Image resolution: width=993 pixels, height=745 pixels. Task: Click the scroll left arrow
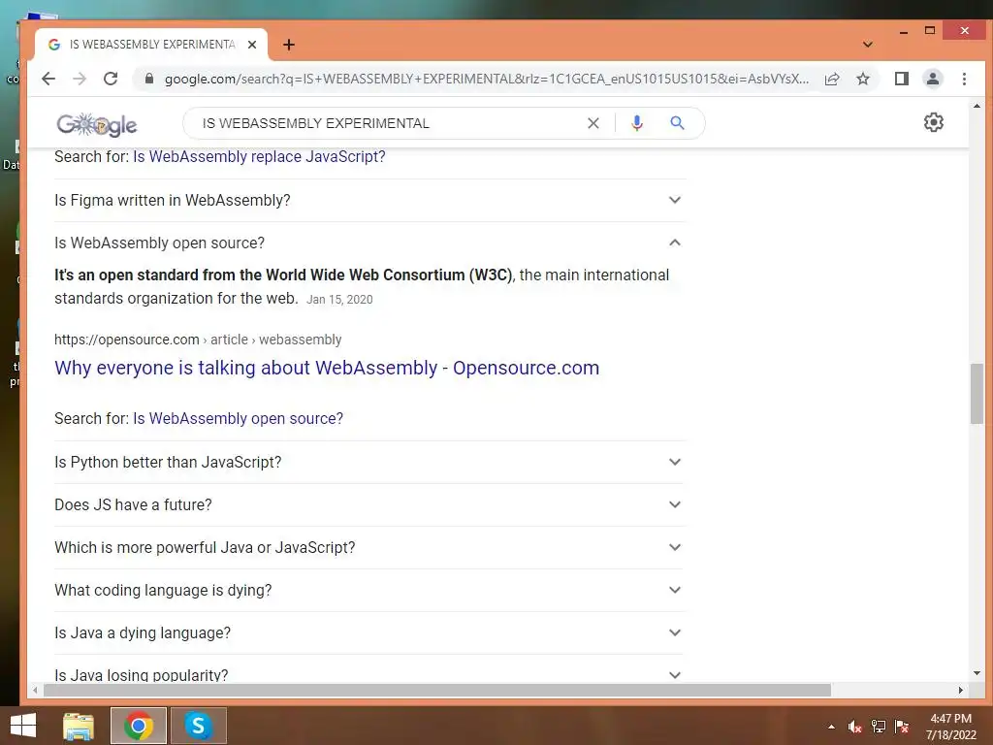click(36, 690)
